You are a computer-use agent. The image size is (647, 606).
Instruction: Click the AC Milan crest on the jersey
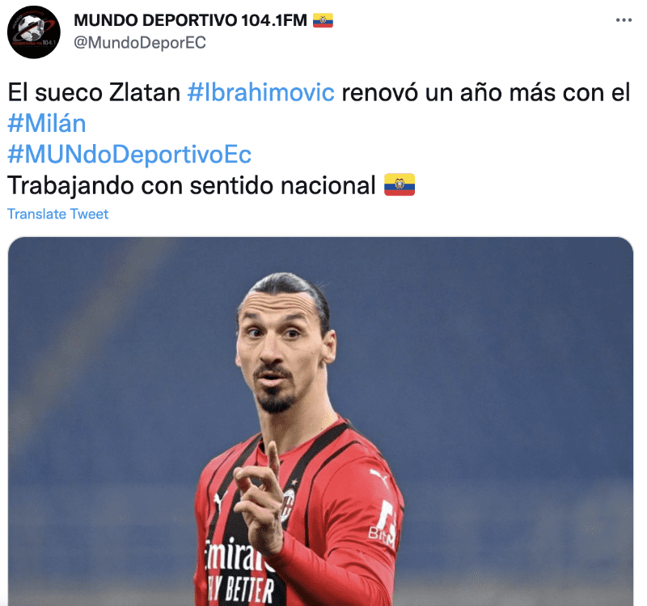pos(288,504)
